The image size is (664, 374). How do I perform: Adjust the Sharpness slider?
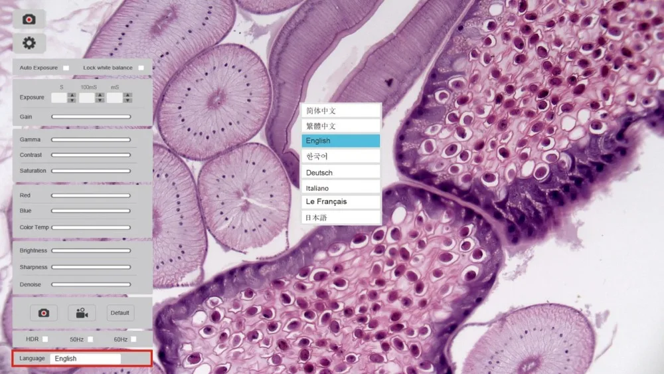pyautogui.click(x=91, y=267)
